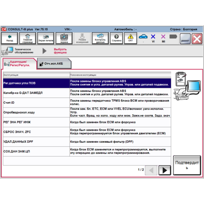This screenshot has width=204, height=204.
Task: Click the VI connection status icon
Action: pos(153,38)
